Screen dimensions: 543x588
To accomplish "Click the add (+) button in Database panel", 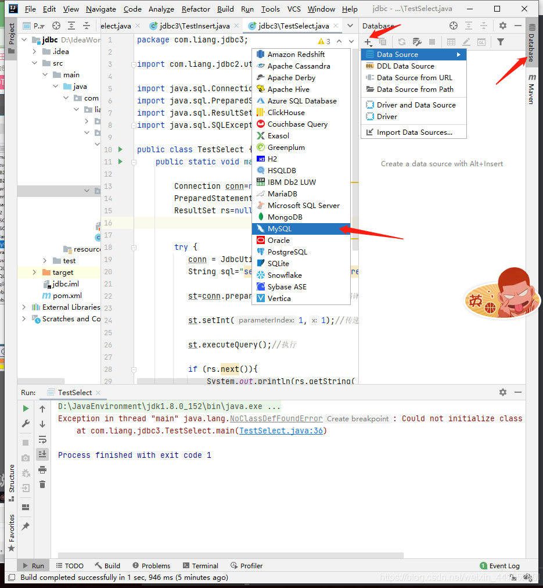I will pos(368,42).
